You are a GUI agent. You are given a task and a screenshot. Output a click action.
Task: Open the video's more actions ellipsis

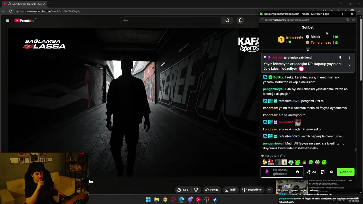[270, 190]
